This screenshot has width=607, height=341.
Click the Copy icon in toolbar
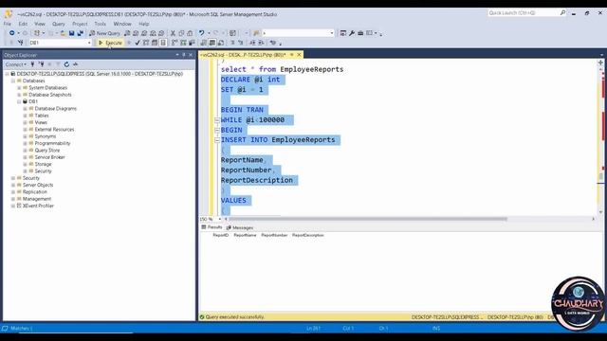[x=181, y=33]
